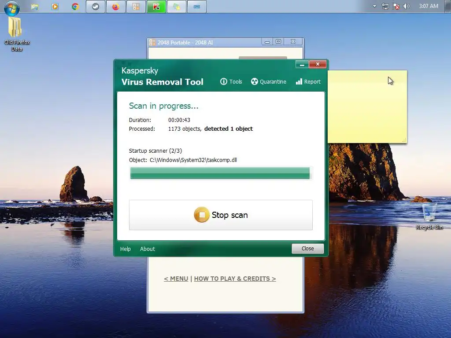Open the Report section

point(308,81)
